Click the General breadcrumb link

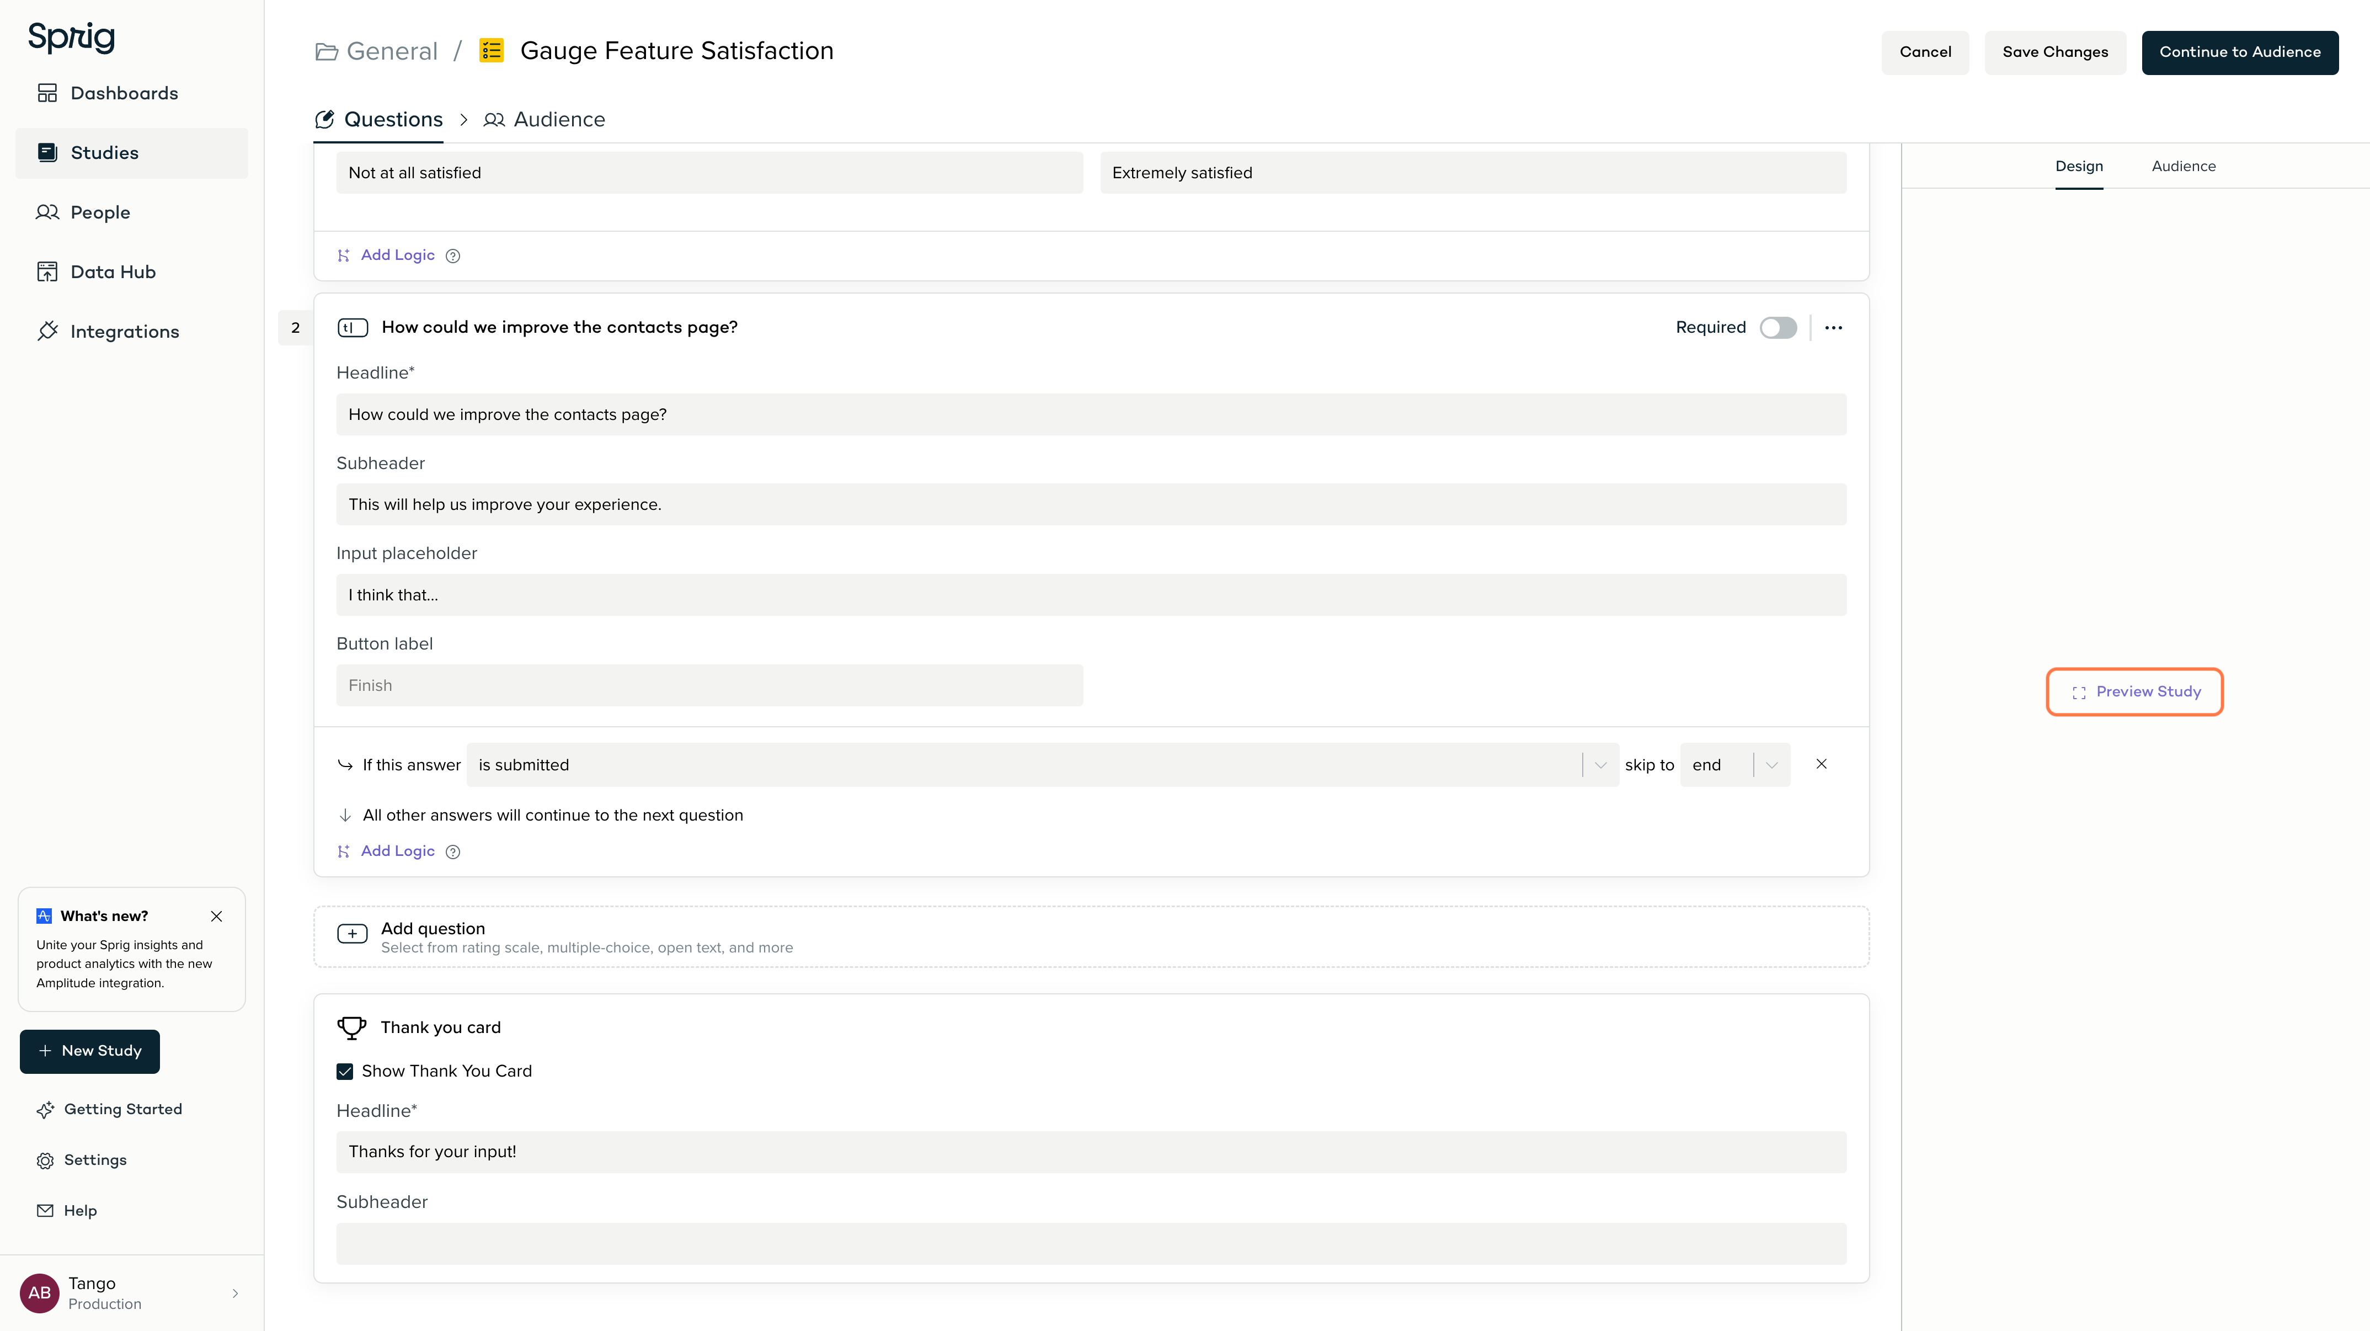pos(392,51)
